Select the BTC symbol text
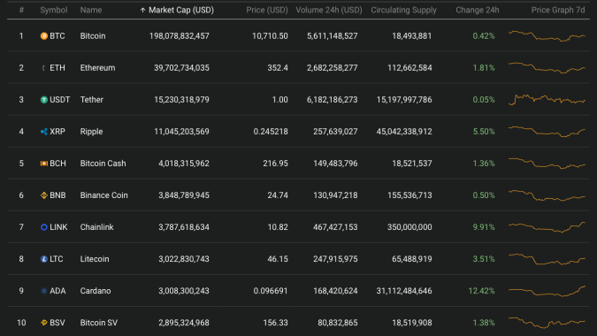 point(57,36)
